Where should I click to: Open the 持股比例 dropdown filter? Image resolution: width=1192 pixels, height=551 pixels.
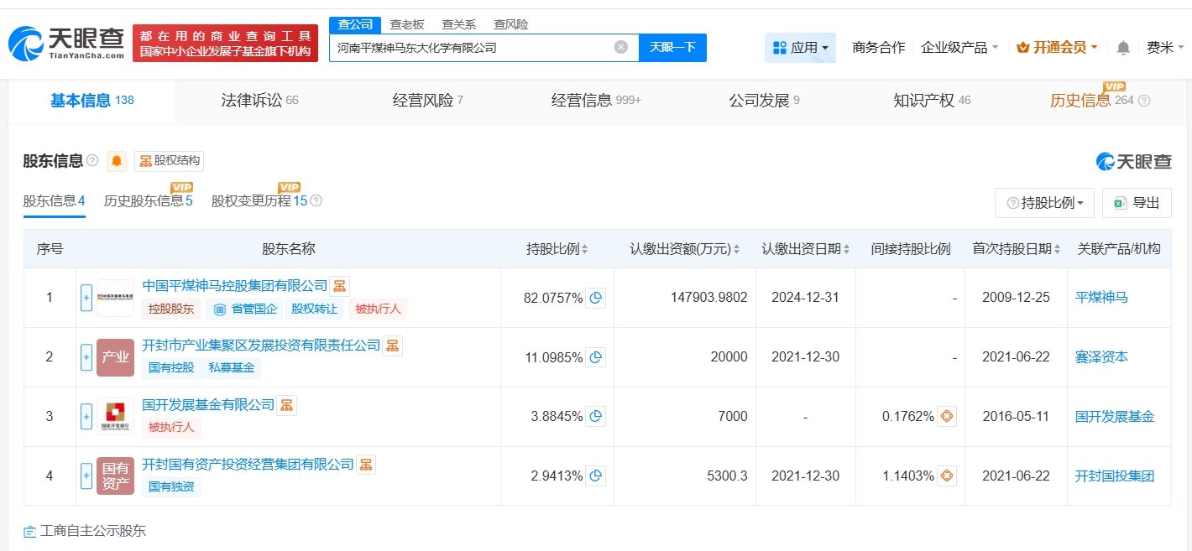pos(1044,203)
